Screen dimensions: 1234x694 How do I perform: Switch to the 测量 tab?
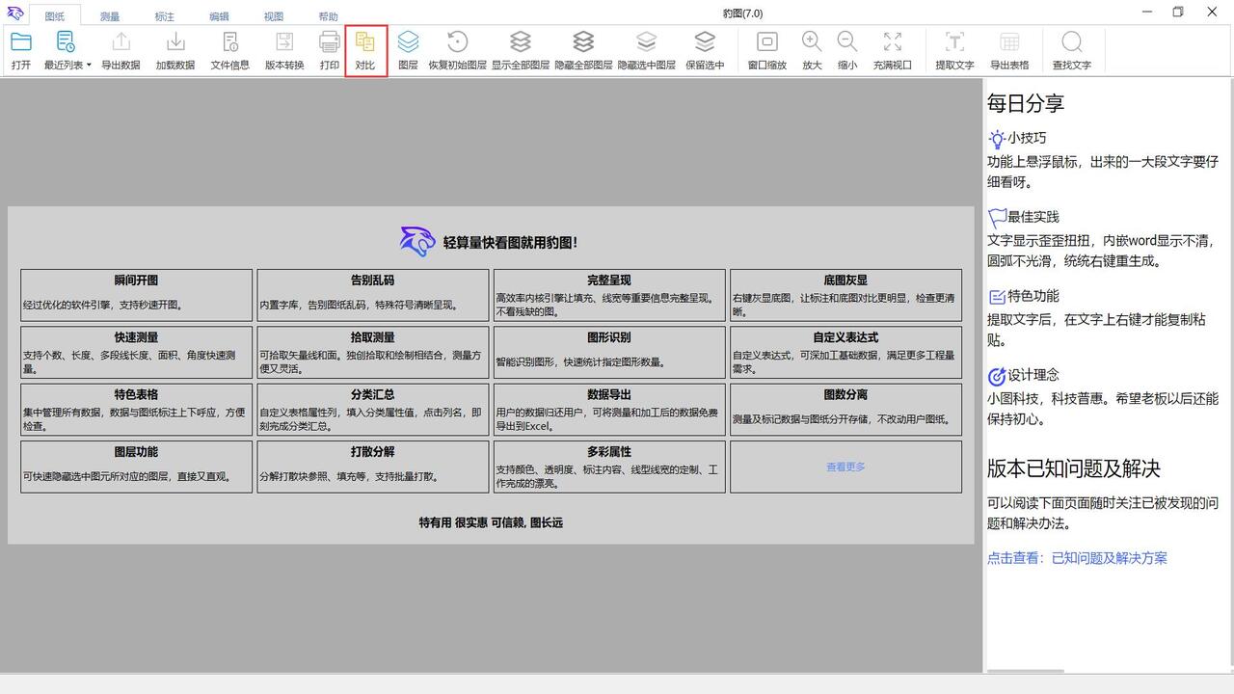[110, 16]
